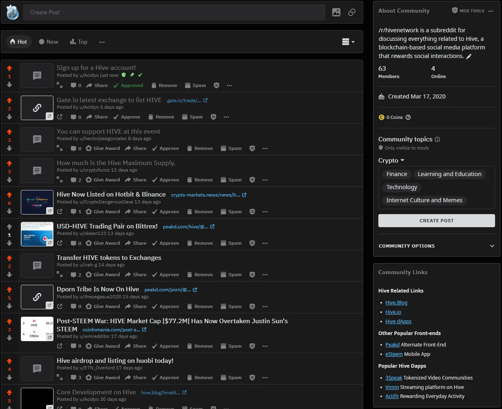Select the Top sort tab

(x=79, y=42)
